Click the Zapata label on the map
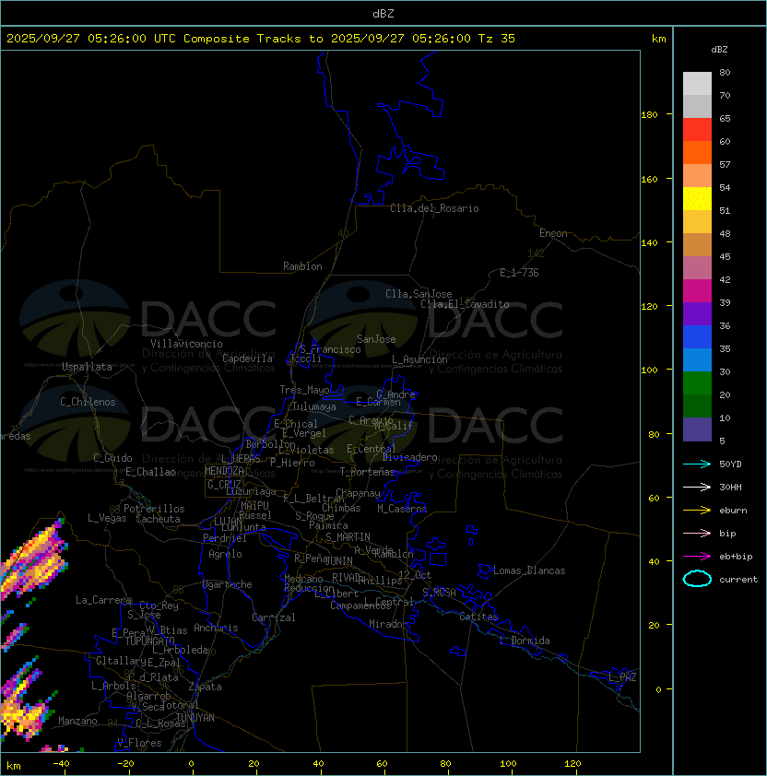The height and width of the screenshot is (776, 767). coord(205,687)
